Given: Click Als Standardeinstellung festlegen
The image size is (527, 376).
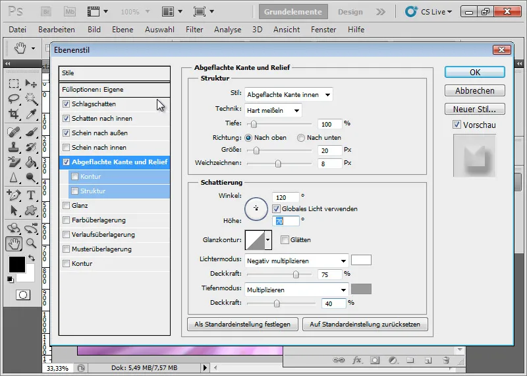Looking at the screenshot, I should coord(242,324).
